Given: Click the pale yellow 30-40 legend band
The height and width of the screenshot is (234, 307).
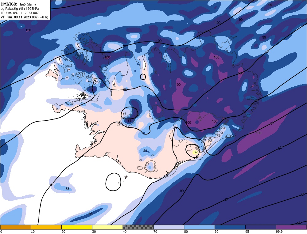Looking at the screenshot, I should 107,227.
